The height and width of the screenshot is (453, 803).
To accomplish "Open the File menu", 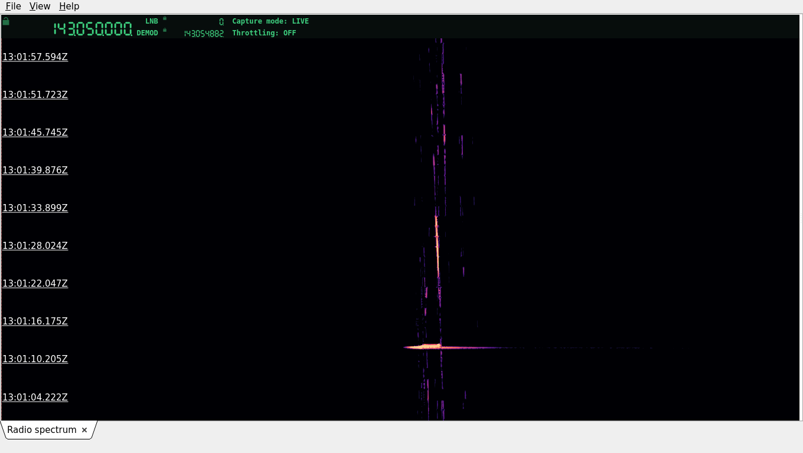I will pyautogui.click(x=13, y=6).
